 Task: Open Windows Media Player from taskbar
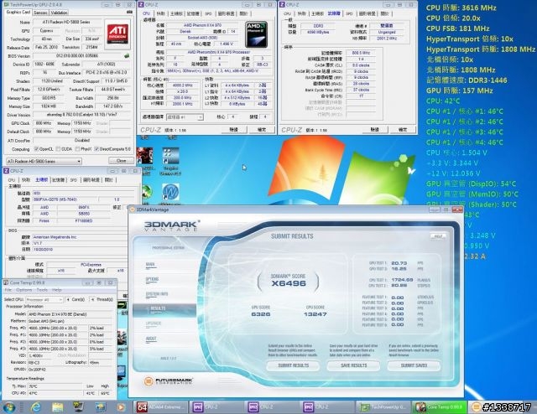tap(121, 407)
